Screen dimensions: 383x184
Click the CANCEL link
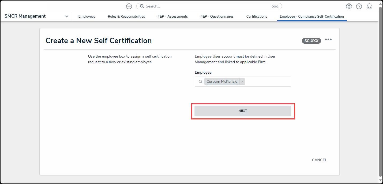[319, 160]
